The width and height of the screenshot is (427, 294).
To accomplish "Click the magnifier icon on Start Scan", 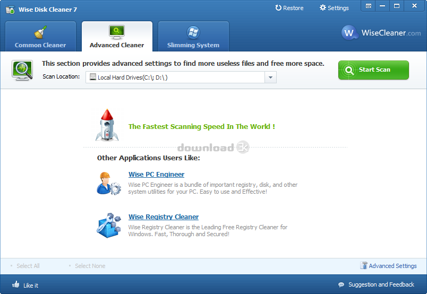I will point(349,70).
